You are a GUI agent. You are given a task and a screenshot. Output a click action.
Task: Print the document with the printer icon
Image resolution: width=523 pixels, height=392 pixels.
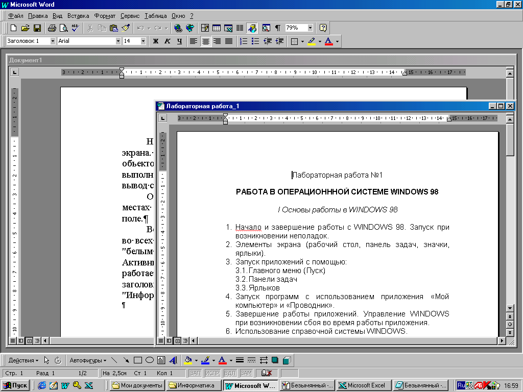click(52, 28)
